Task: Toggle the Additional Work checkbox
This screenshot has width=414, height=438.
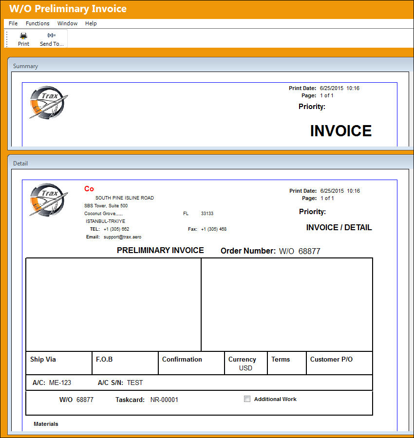Action: point(247,399)
